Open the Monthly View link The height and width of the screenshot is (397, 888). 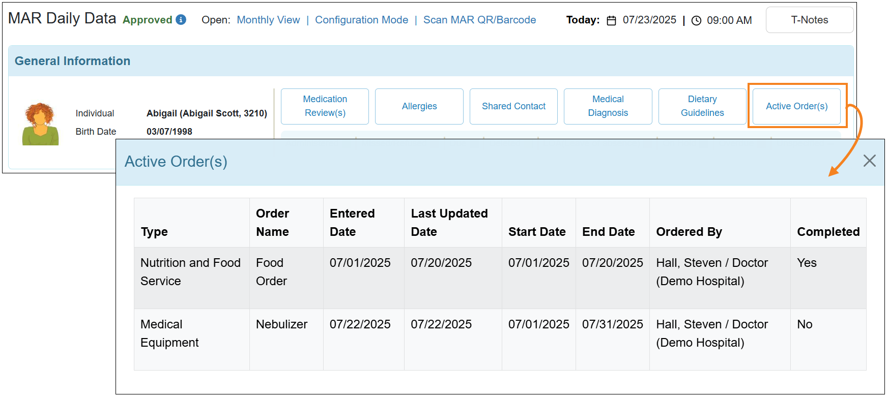pos(268,20)
